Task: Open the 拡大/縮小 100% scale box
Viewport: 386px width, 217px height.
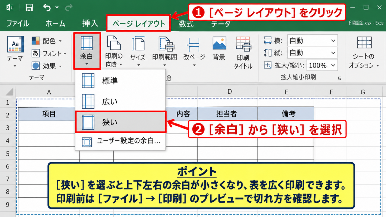Action: (x=322, y=65)
